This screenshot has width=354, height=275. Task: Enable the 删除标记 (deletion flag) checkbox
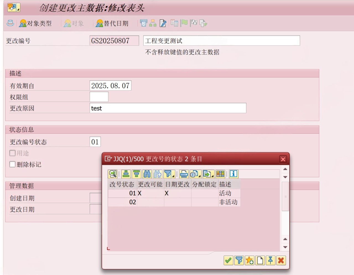(12, 164)
